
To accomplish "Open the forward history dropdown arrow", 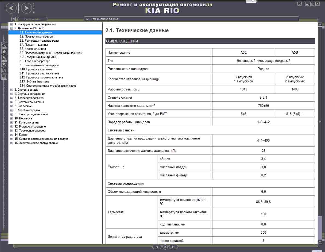I will (x=34, y=8).
